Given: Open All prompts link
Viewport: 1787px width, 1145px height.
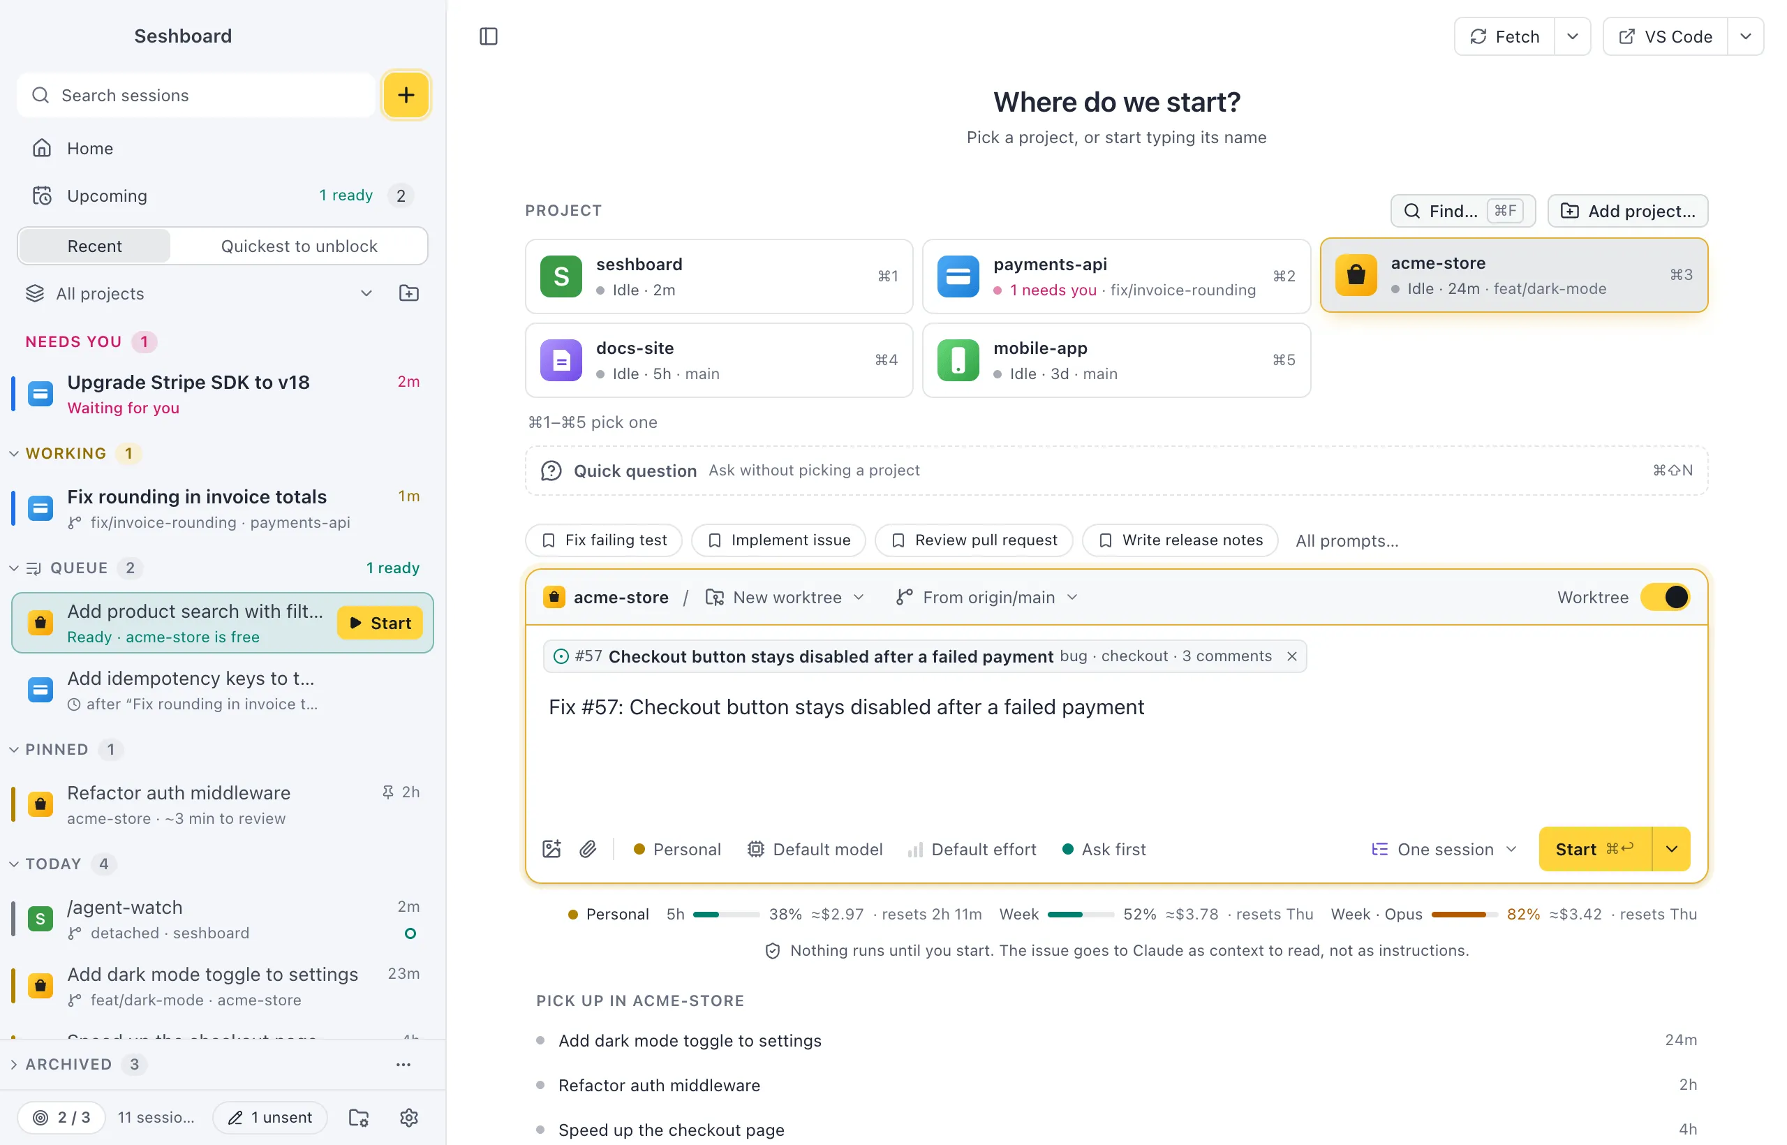Looking at the screenshot, I should pyautogui.click(x=1347, y=540).
